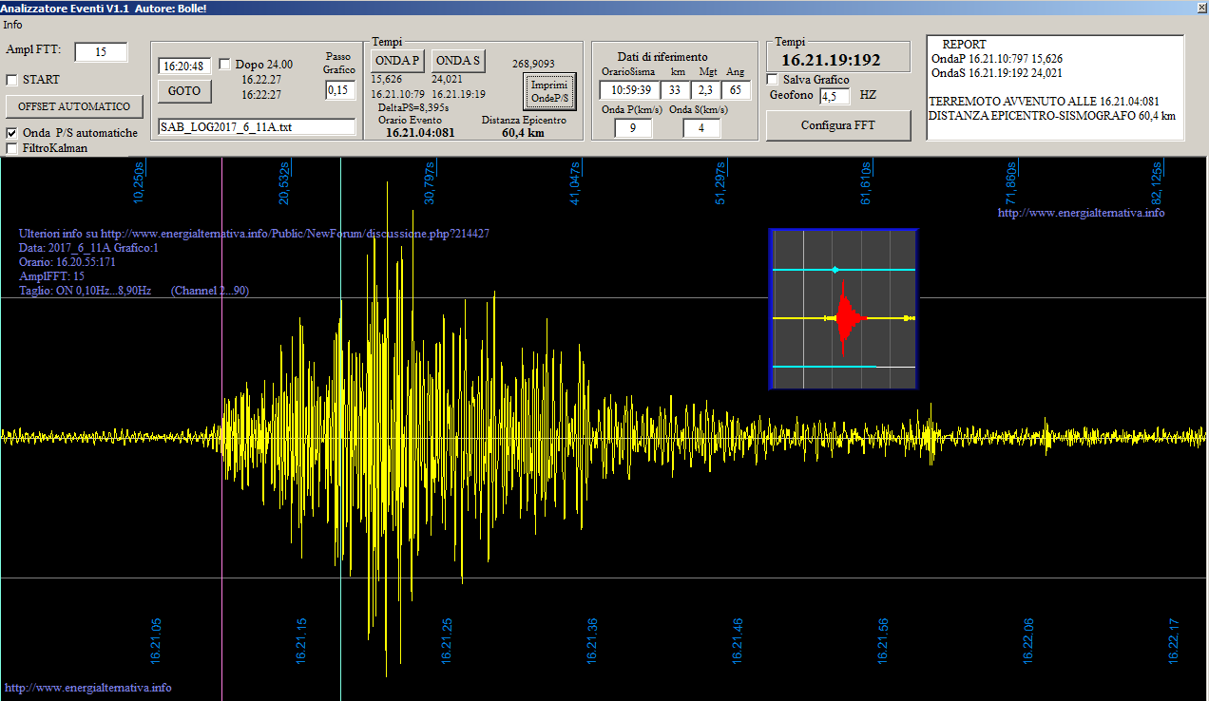
Task: Focus the Passo Grafico field showing 0,15
Action: pos(339,89)
